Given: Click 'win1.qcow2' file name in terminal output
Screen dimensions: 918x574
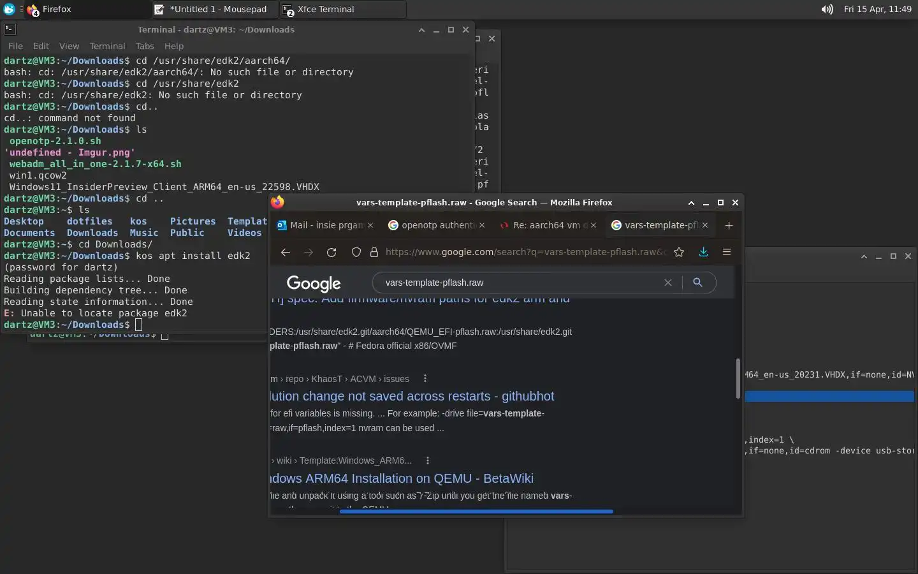Looking at the screenshot, I should (x=38, y=175).
